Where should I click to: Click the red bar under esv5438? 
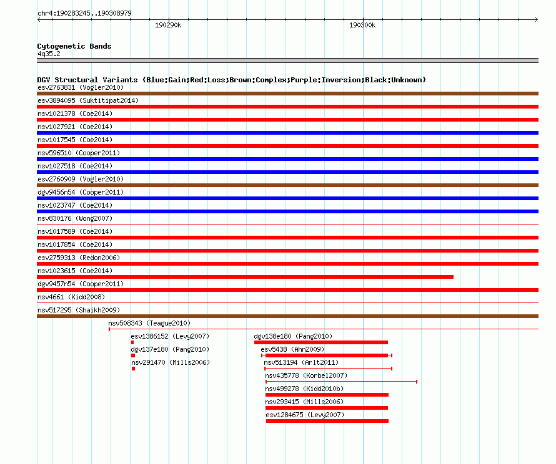(327, 355)
